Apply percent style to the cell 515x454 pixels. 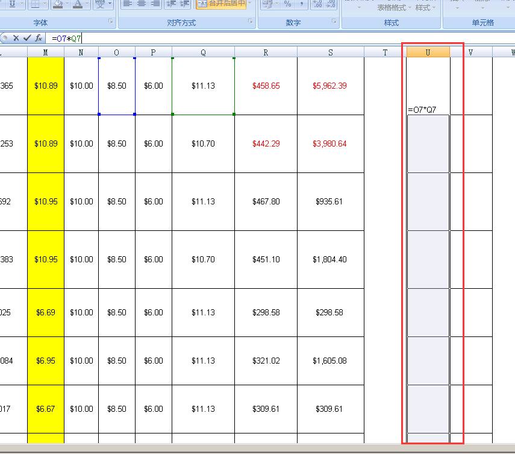point(287,4)
